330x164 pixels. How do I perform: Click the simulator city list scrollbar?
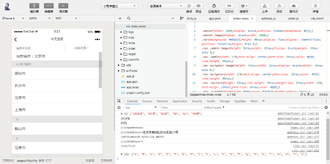click(x=100, y=69)
